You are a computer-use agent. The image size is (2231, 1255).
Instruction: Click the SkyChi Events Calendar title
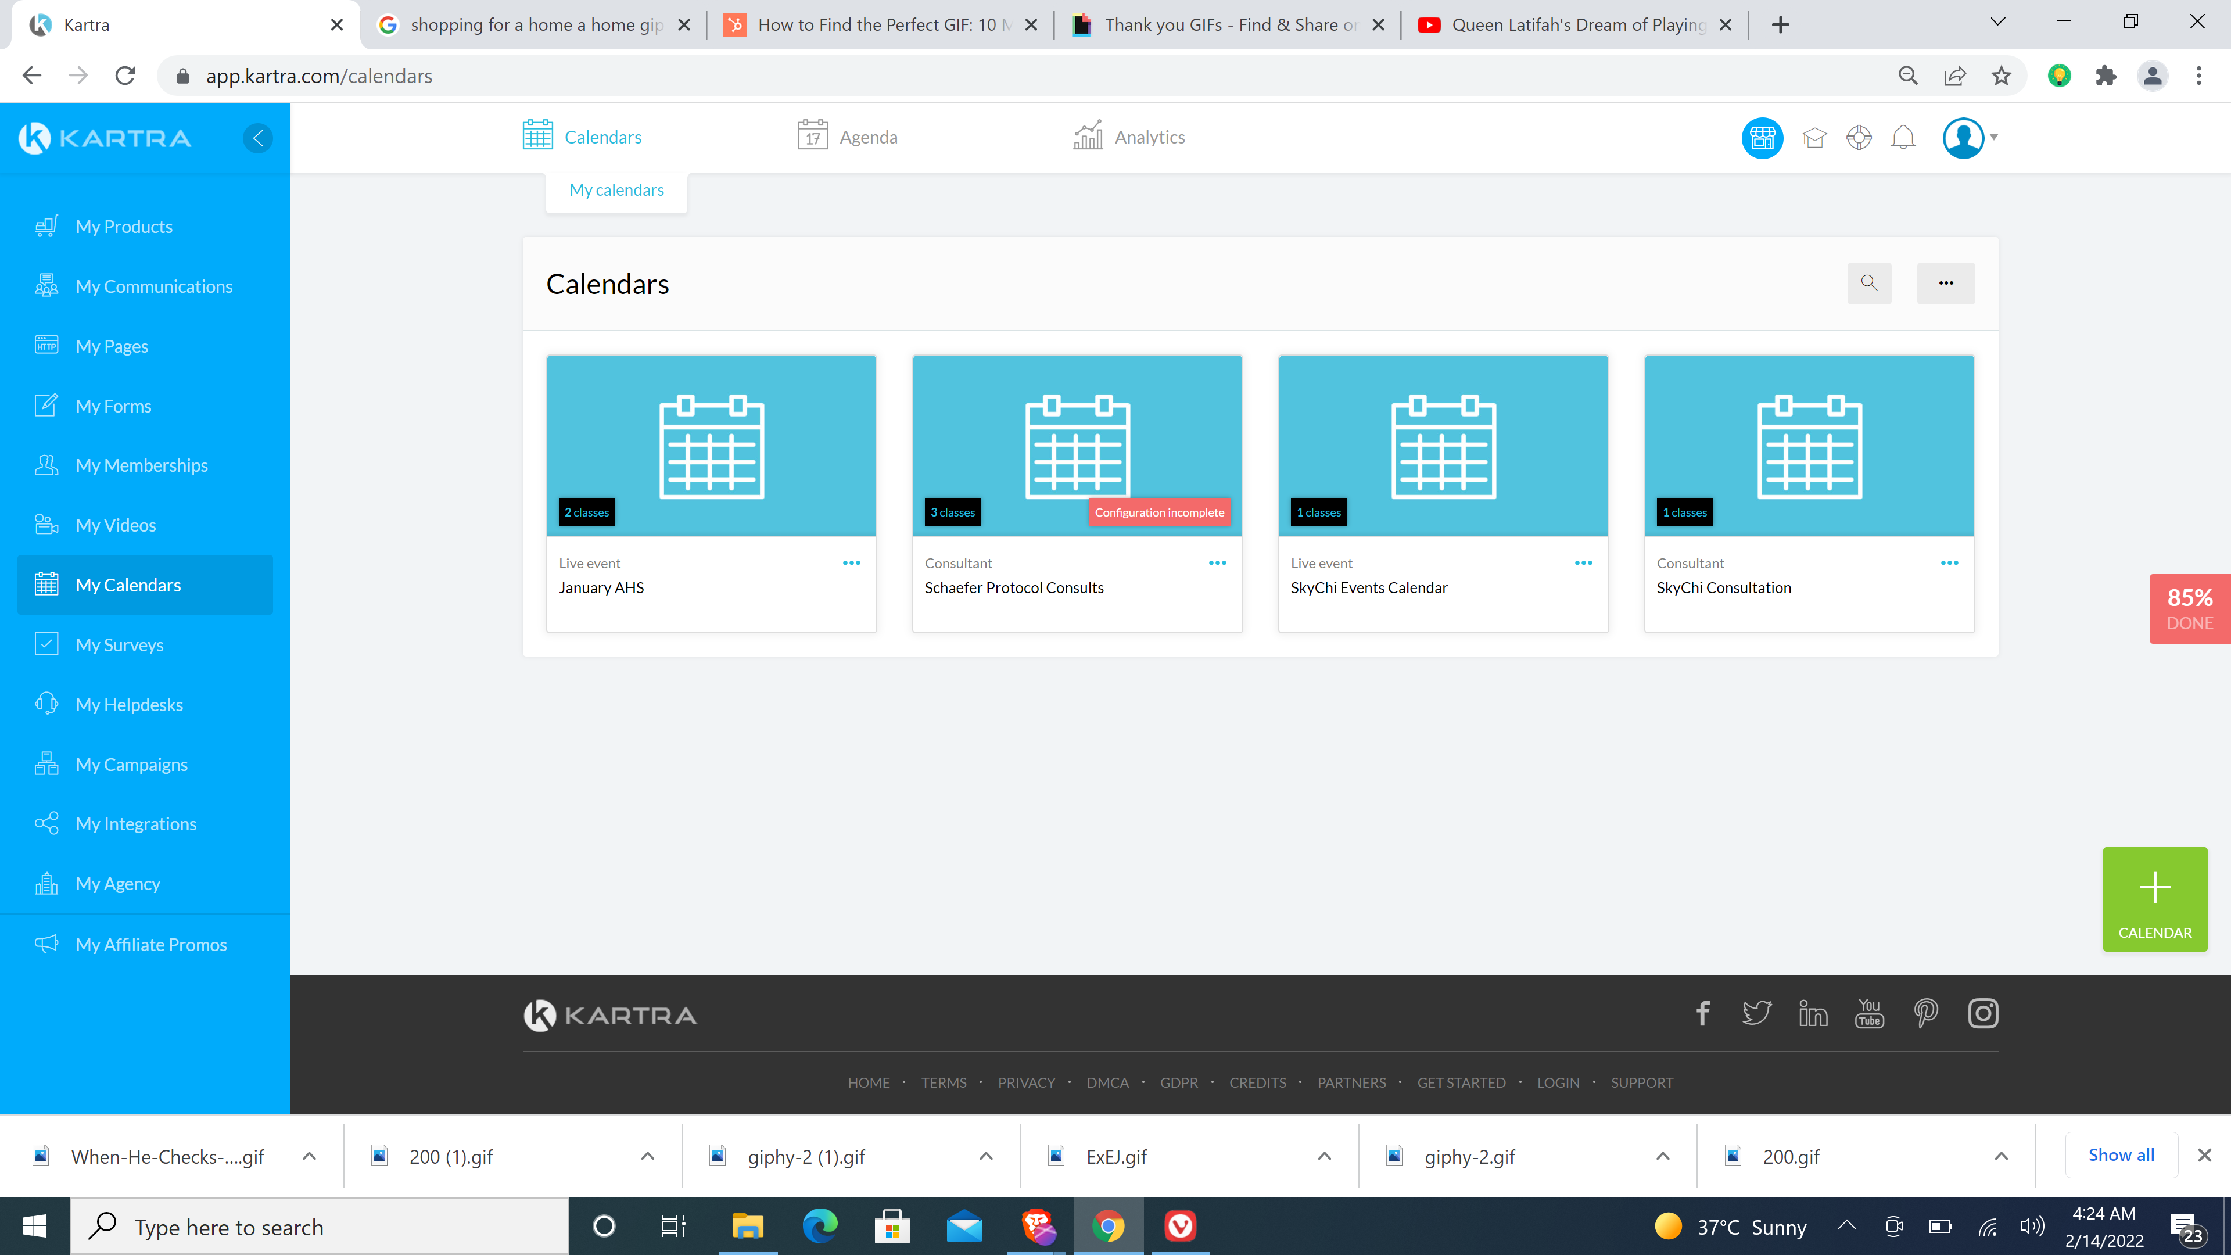pyautogui.click(x=1368, y=587)
